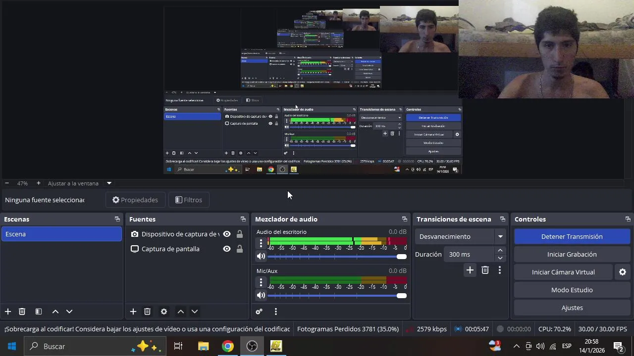The image size is (634, 356).
Task: Click Detener Transmisión button
Action: click(572, 236)
